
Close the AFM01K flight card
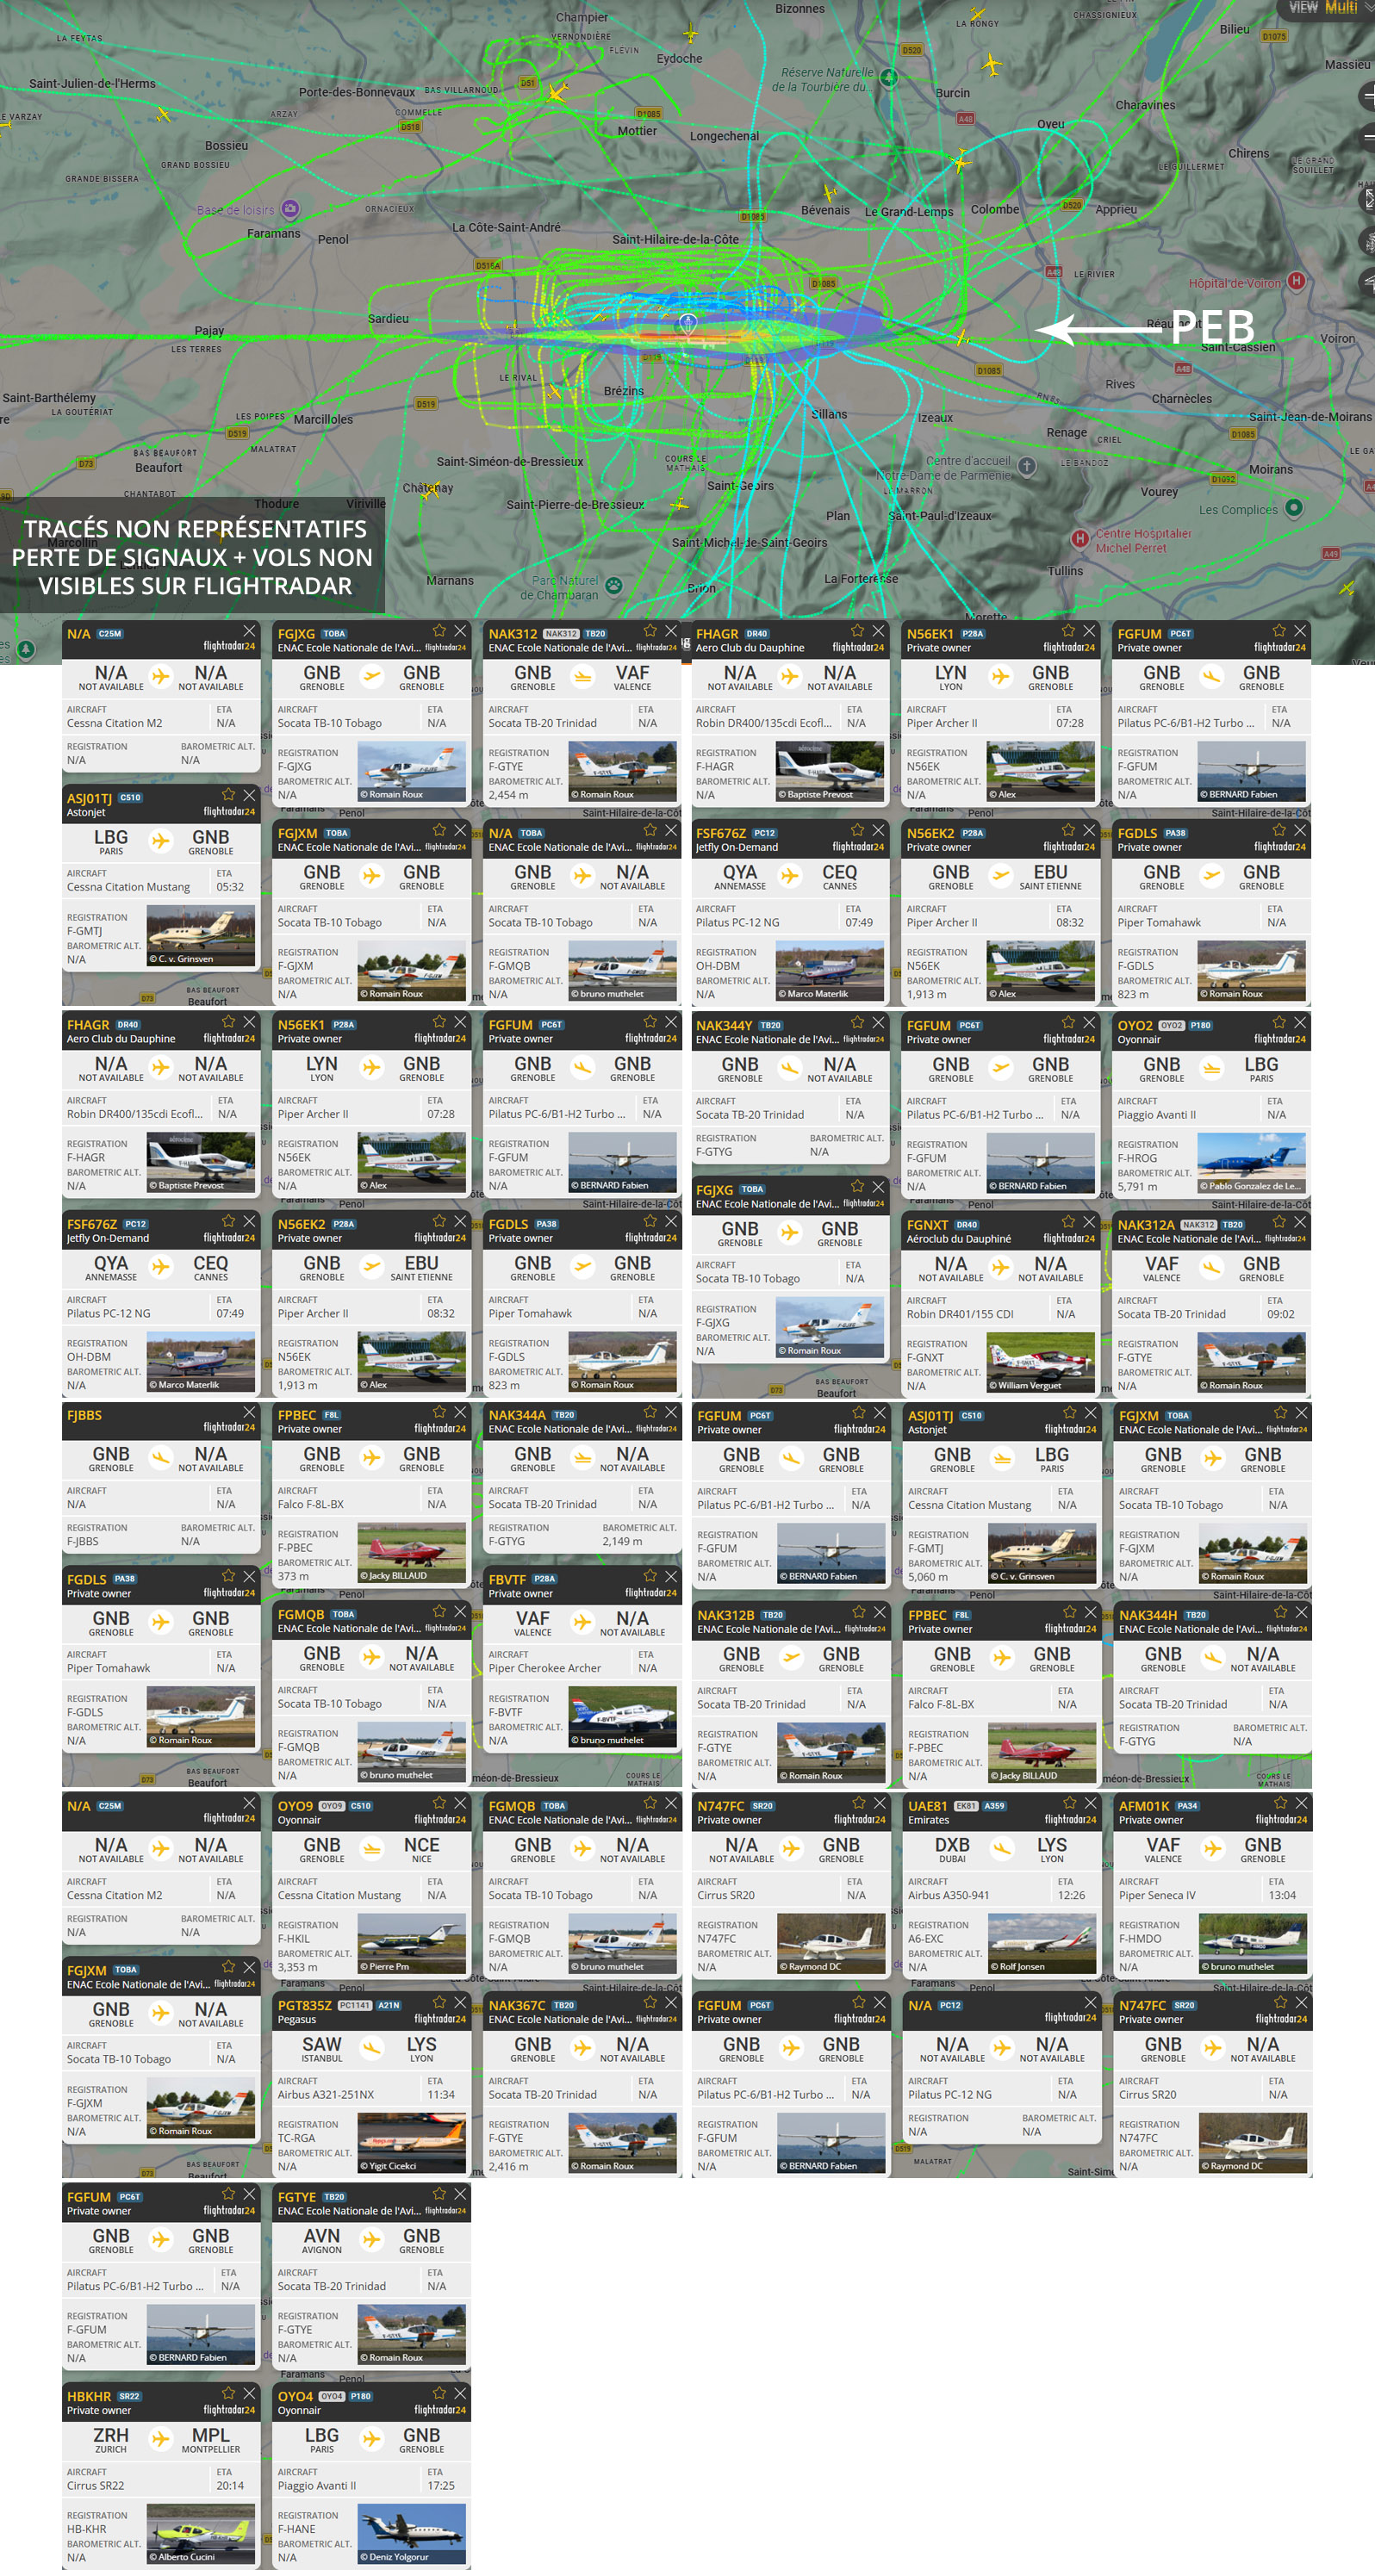coord(1301,1803)
